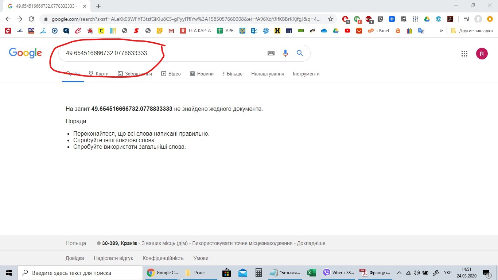The image size is (498, 280).
Task: Reload the page in Chrome
Action: point(31,19)
